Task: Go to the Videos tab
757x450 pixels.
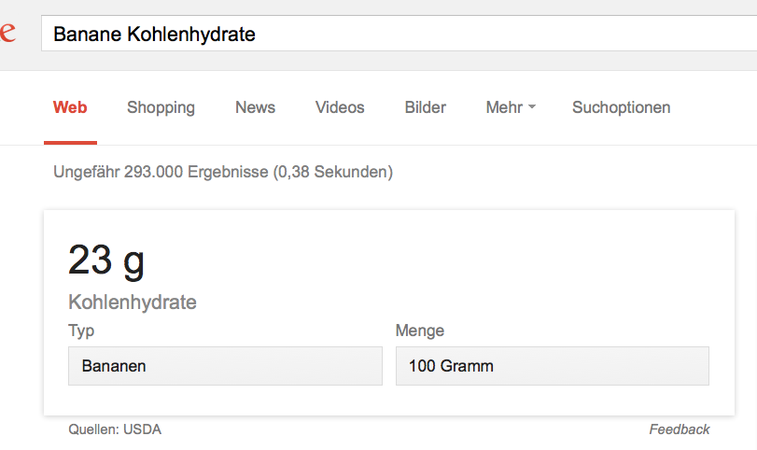Action: (x=340, y=107)
